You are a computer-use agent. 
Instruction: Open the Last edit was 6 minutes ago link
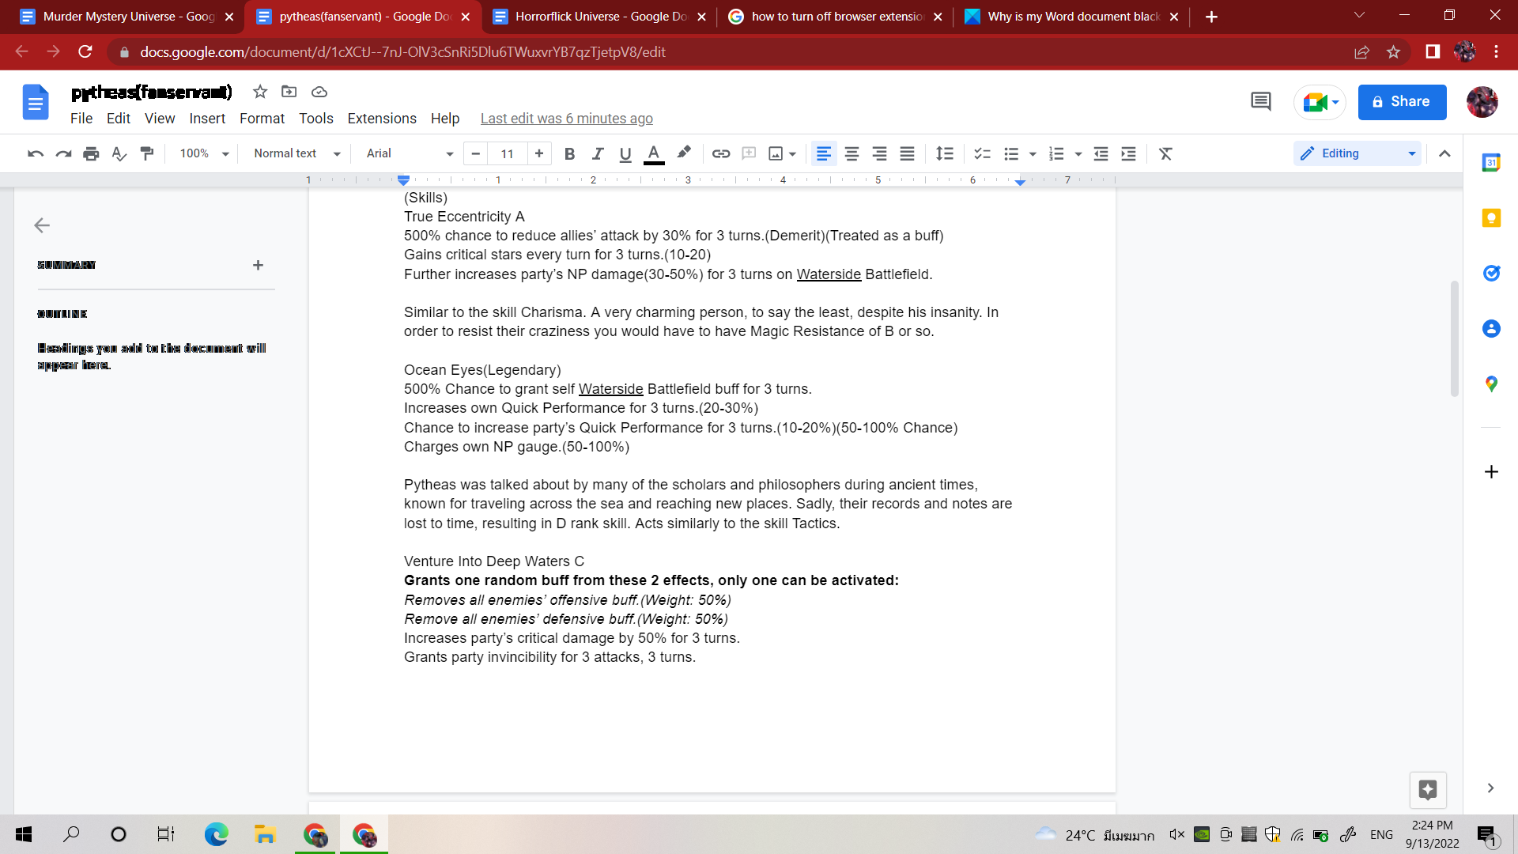click(x=566, y=119)
